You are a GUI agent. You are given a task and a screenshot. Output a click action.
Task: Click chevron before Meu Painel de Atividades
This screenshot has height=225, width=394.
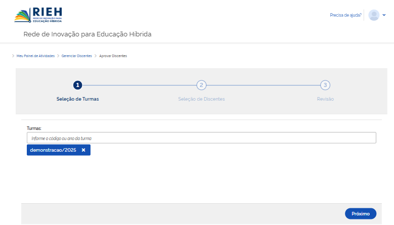tap(13, 56)
